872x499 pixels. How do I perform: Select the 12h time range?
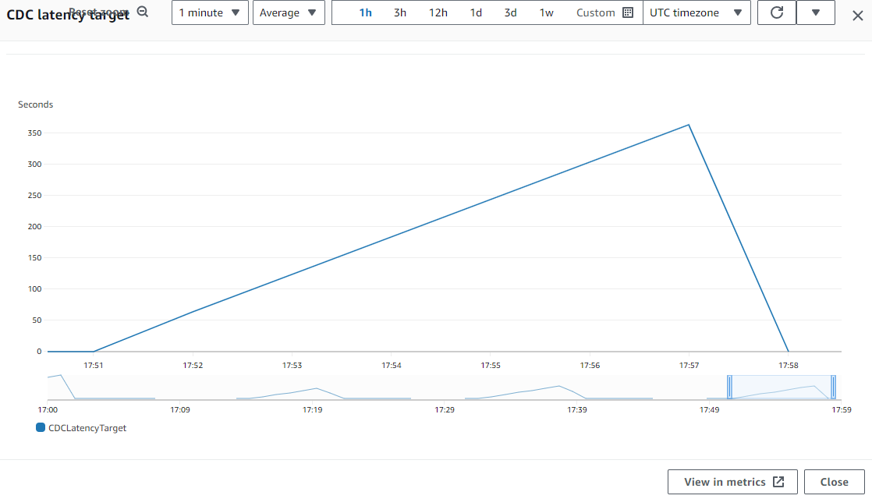click(x=438, y=12)
